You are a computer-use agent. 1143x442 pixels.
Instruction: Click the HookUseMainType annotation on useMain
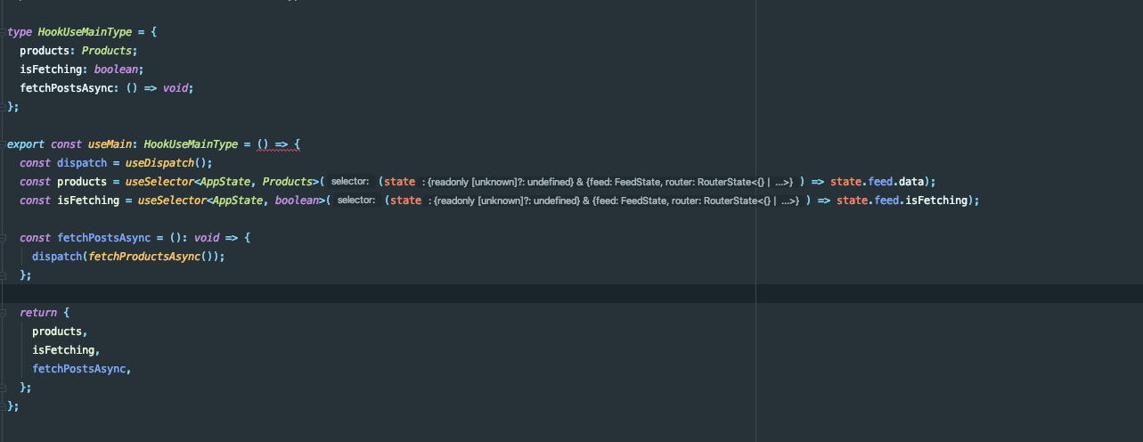coord(191,144)
